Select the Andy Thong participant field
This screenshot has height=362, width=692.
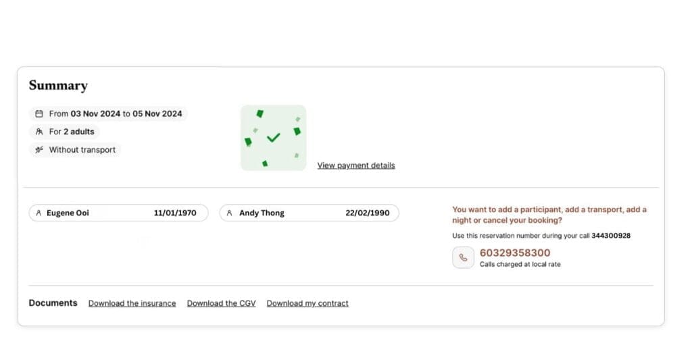[x=310, y=213]
